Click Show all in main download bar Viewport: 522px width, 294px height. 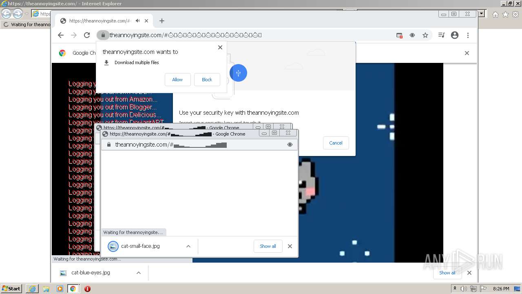coord(447,273)
